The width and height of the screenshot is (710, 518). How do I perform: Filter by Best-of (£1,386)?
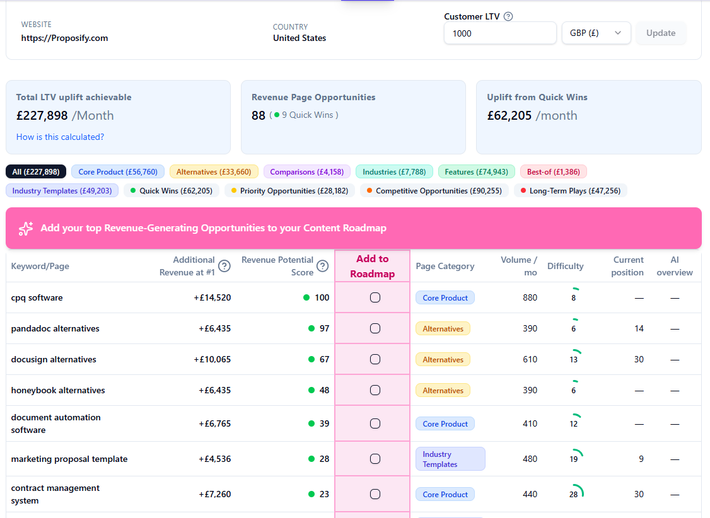click(554, 172)
